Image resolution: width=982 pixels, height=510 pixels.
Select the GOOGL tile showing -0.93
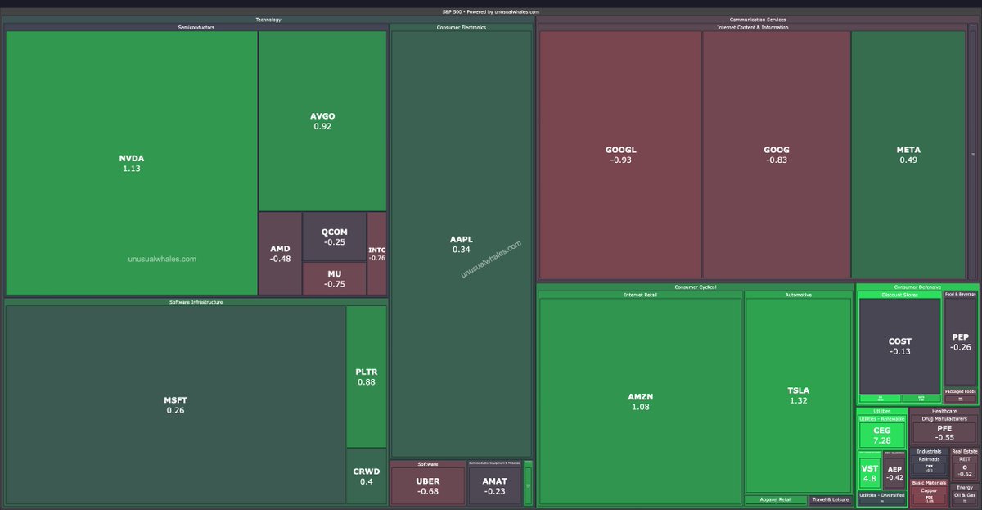click(620, 155)
